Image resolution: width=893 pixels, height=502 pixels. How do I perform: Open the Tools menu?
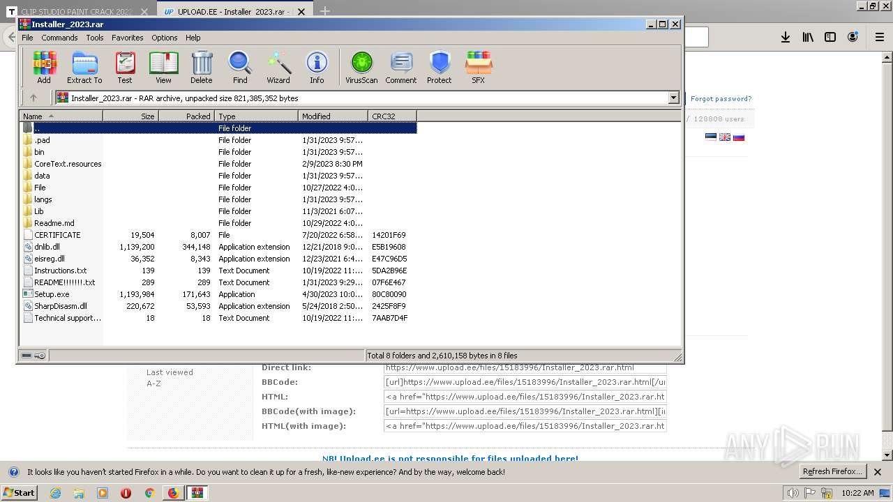coord(95,38)
